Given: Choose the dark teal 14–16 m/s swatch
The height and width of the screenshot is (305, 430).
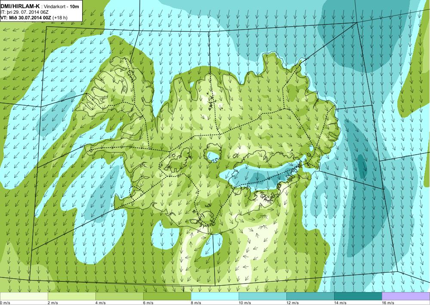Looking at the screenshot, I should [x=358, y=296].
